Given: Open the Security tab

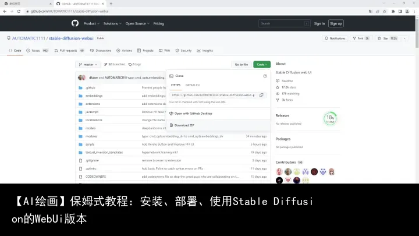Looking at the screenshot, I should (183, 51).
